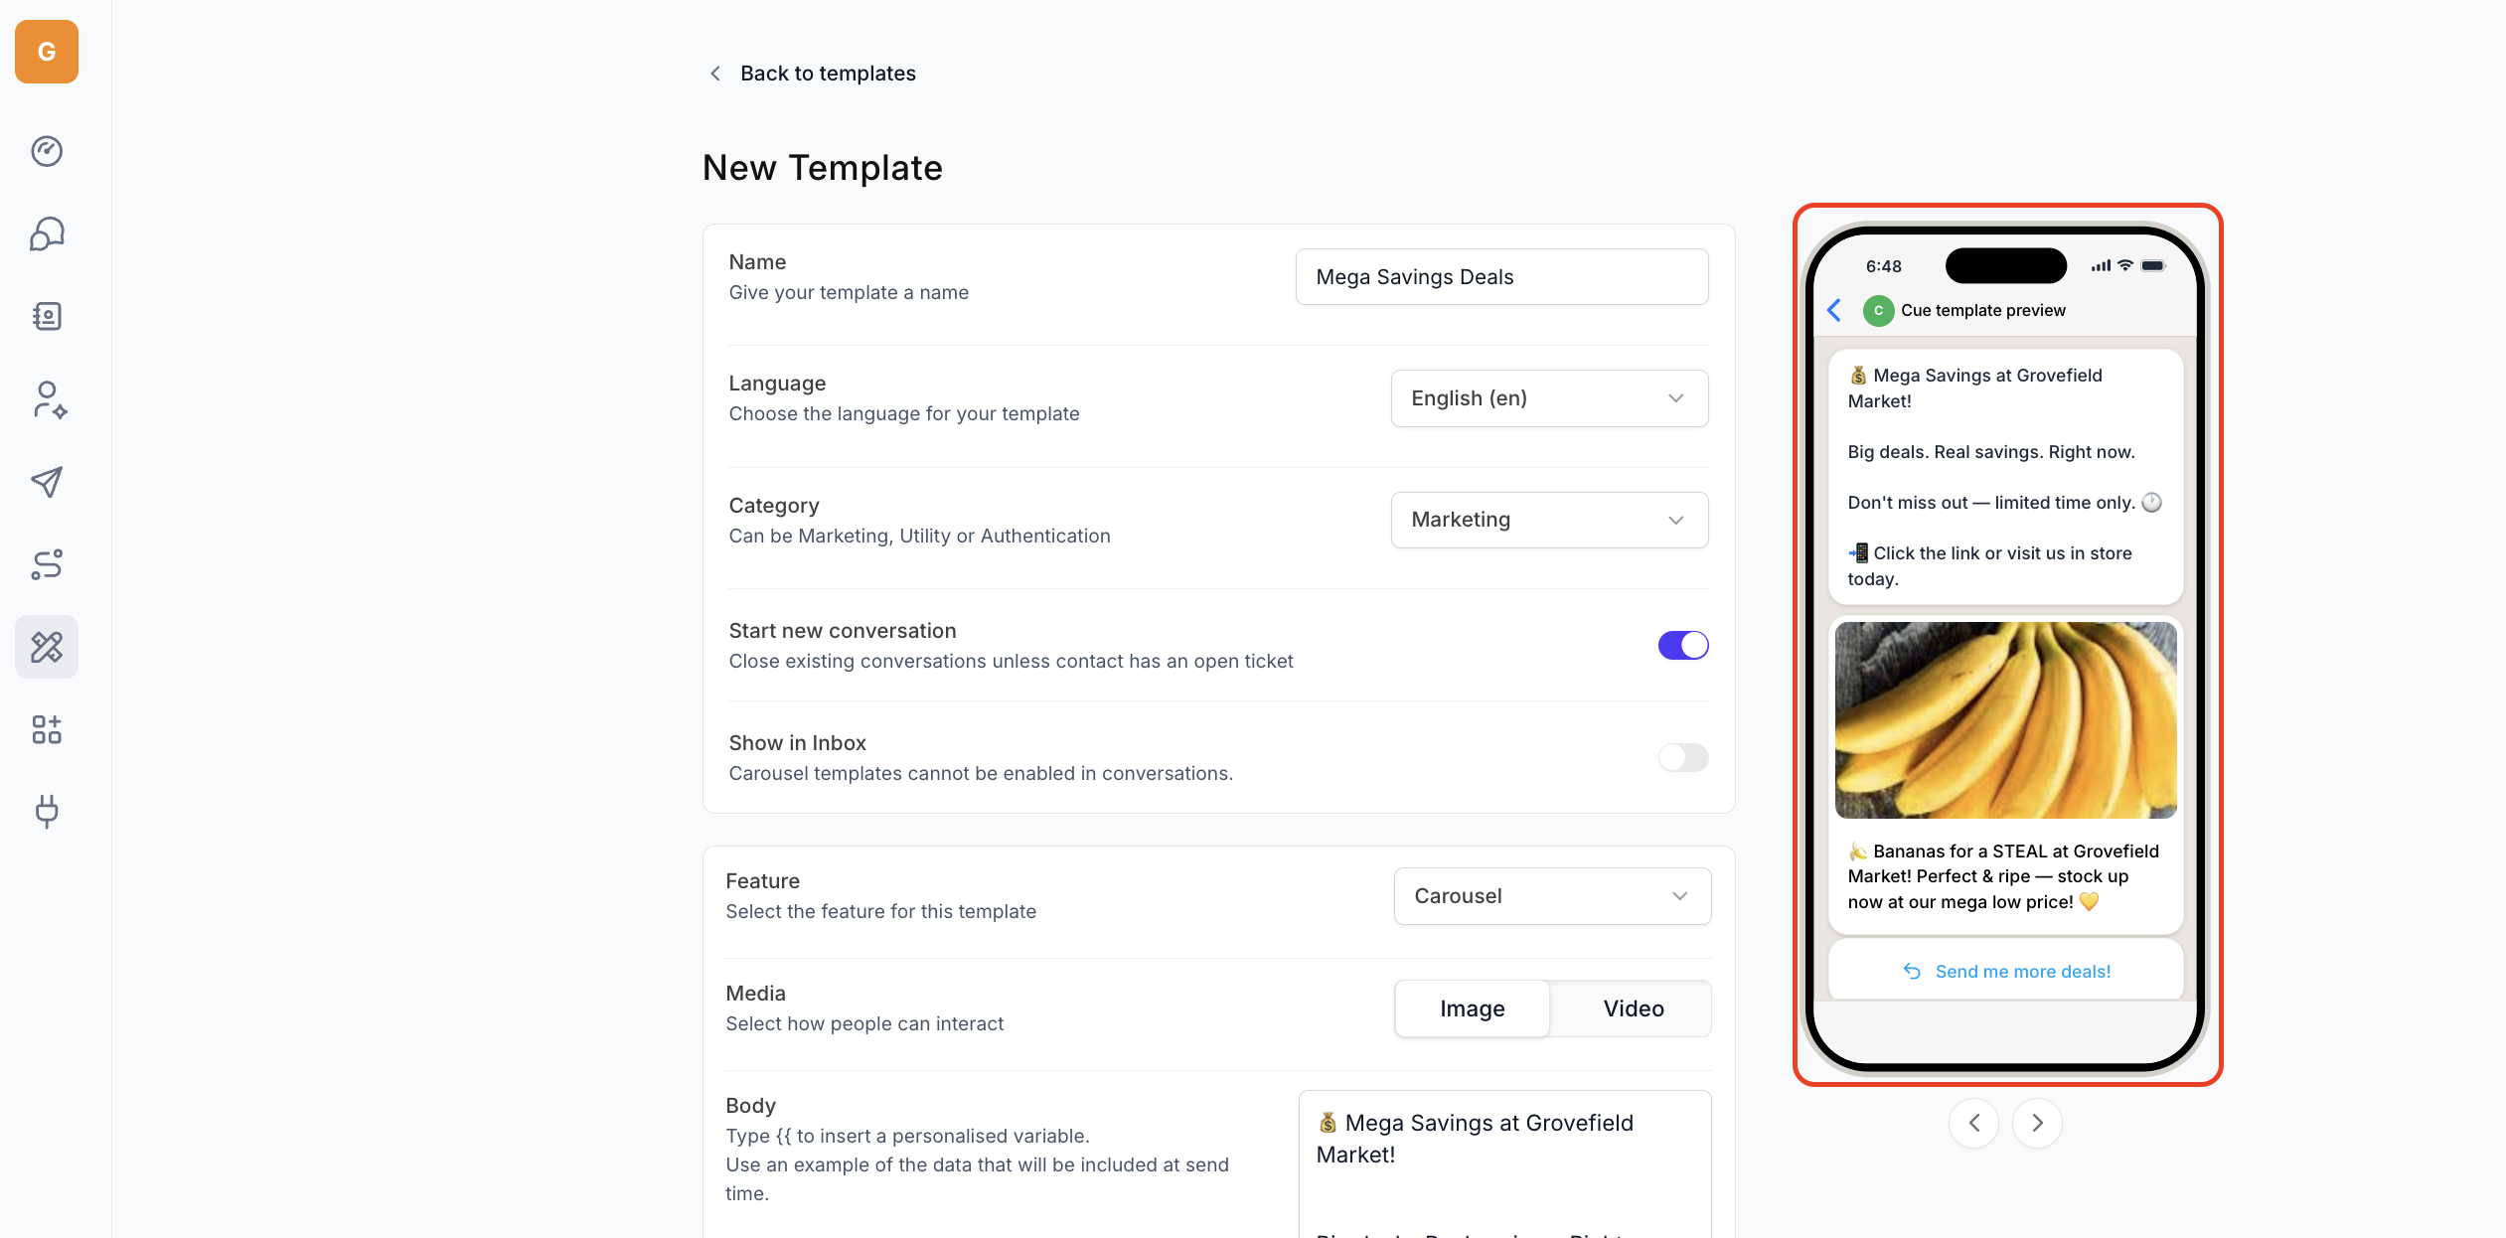Open the apps grid-plus icon in sidebar
Screen dimensions: 2506x1238
coord(47,729)
